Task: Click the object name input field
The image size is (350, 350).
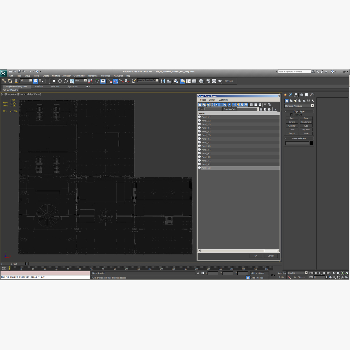Action: [297, 143]
